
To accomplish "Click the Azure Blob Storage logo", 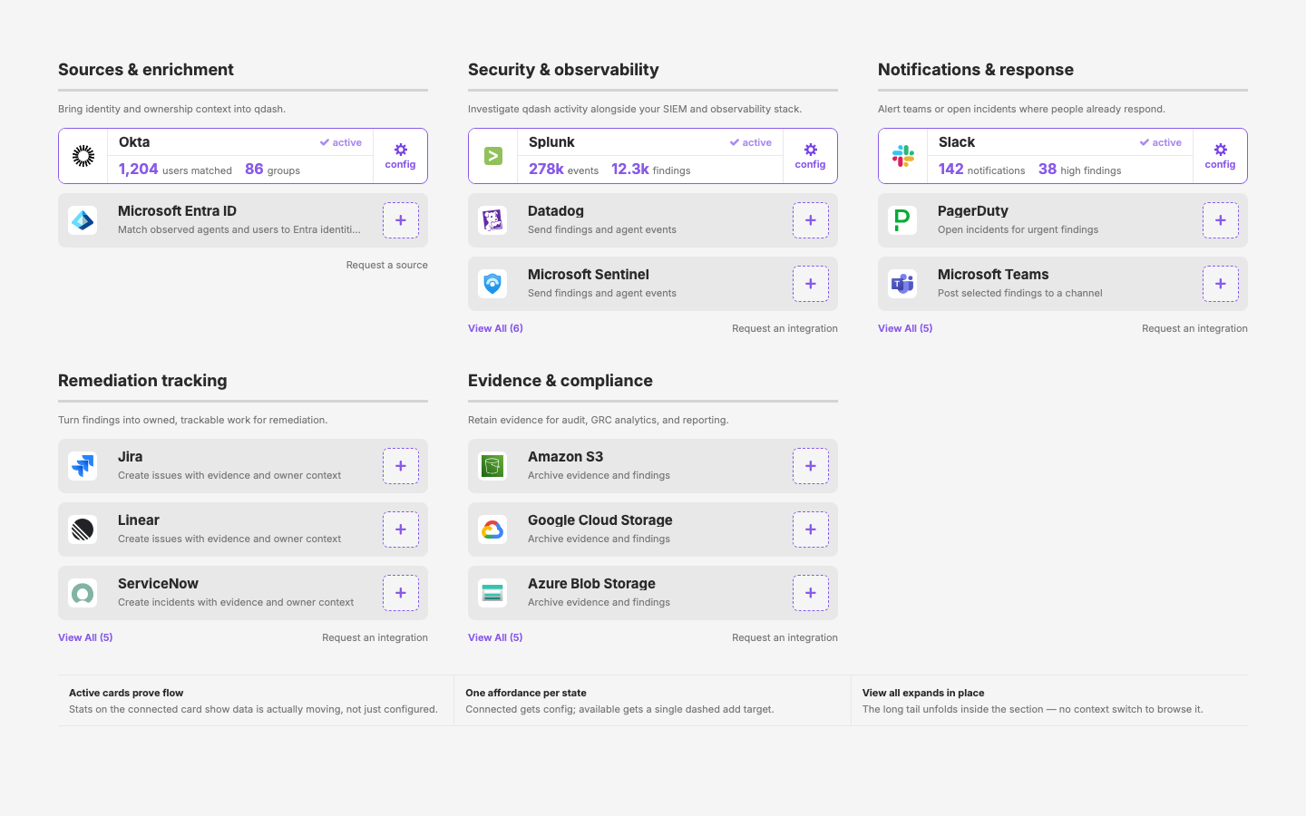I will pos(492,593).
